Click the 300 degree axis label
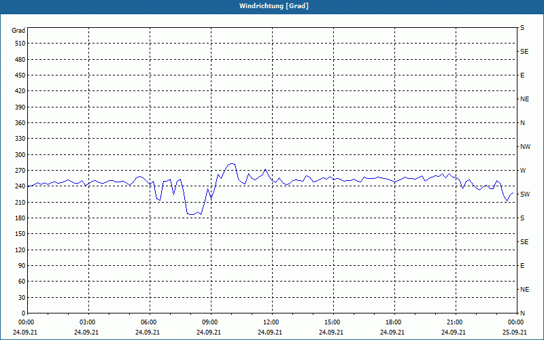Viewport: 544px width, 340px height. coord(20,154)
